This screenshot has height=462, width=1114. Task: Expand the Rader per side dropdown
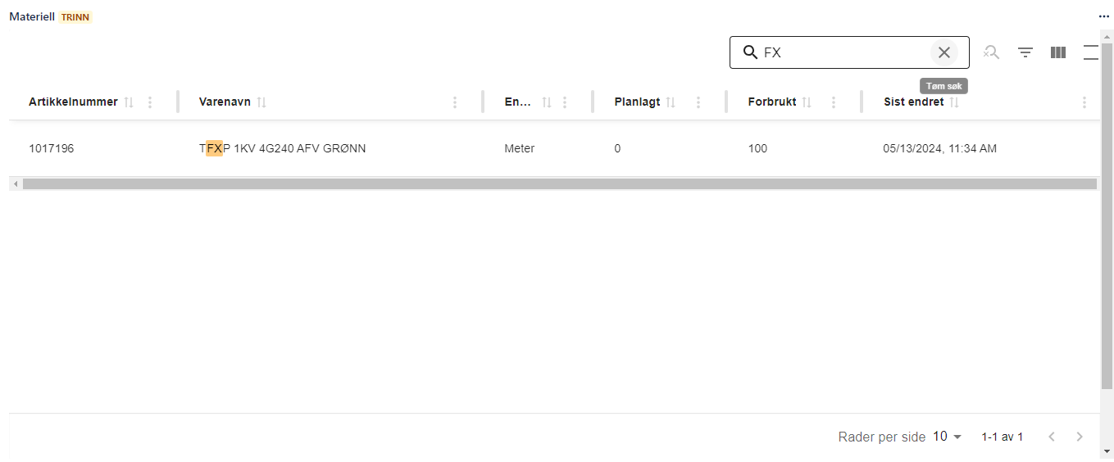(948, 437)
